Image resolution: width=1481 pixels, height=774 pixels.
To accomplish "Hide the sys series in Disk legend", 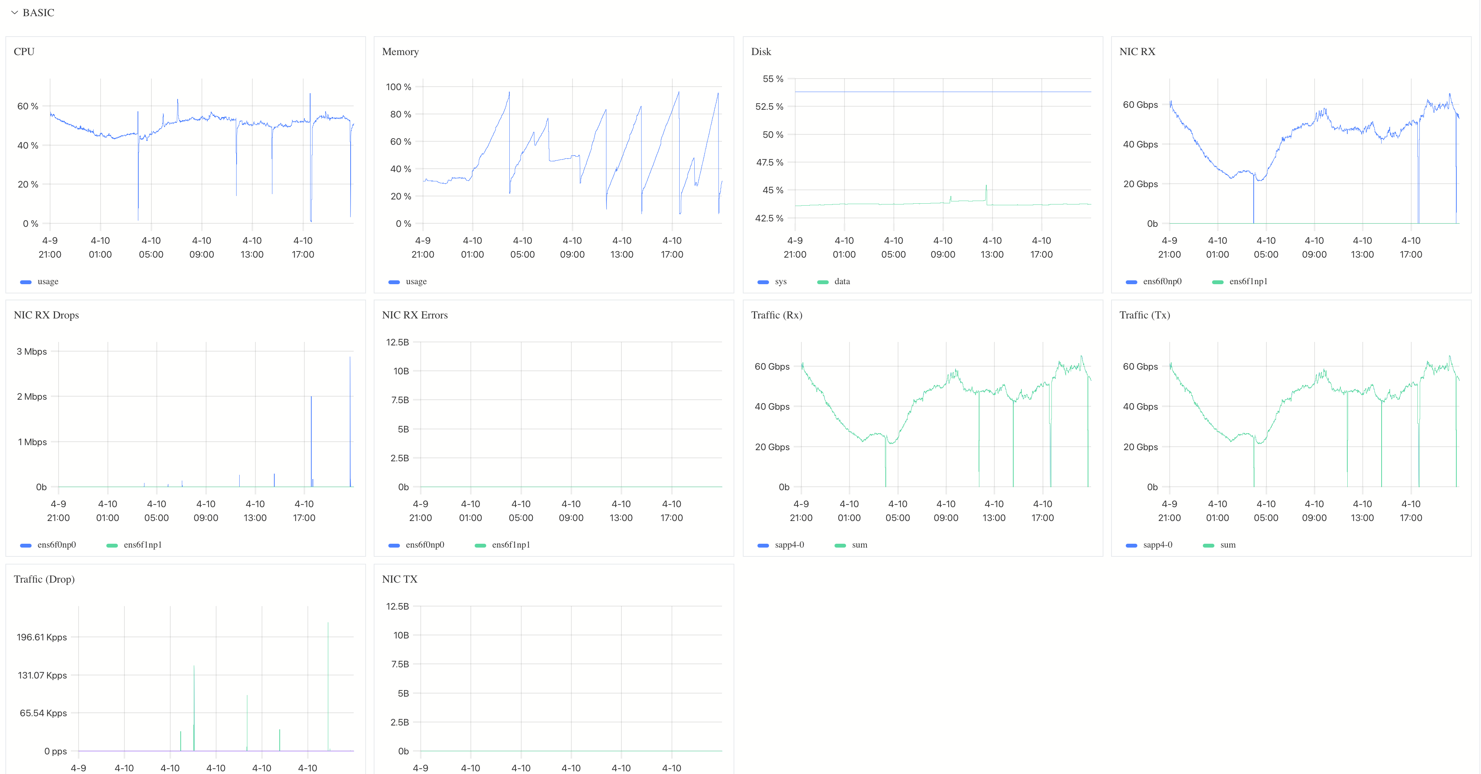I will coord(780,281).
